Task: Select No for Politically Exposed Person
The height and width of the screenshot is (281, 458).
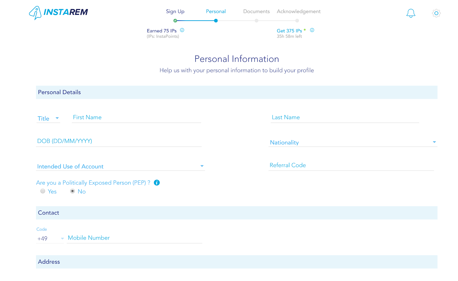Action: pyautogui.click(x=72, y=191)
